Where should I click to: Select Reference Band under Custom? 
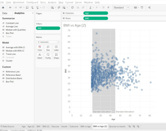(13, 75)
